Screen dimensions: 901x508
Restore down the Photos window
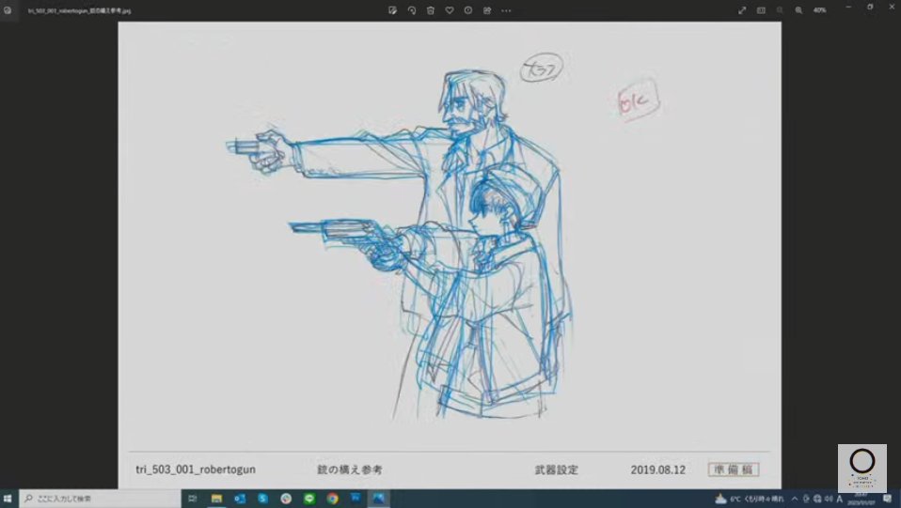(870, 7)
